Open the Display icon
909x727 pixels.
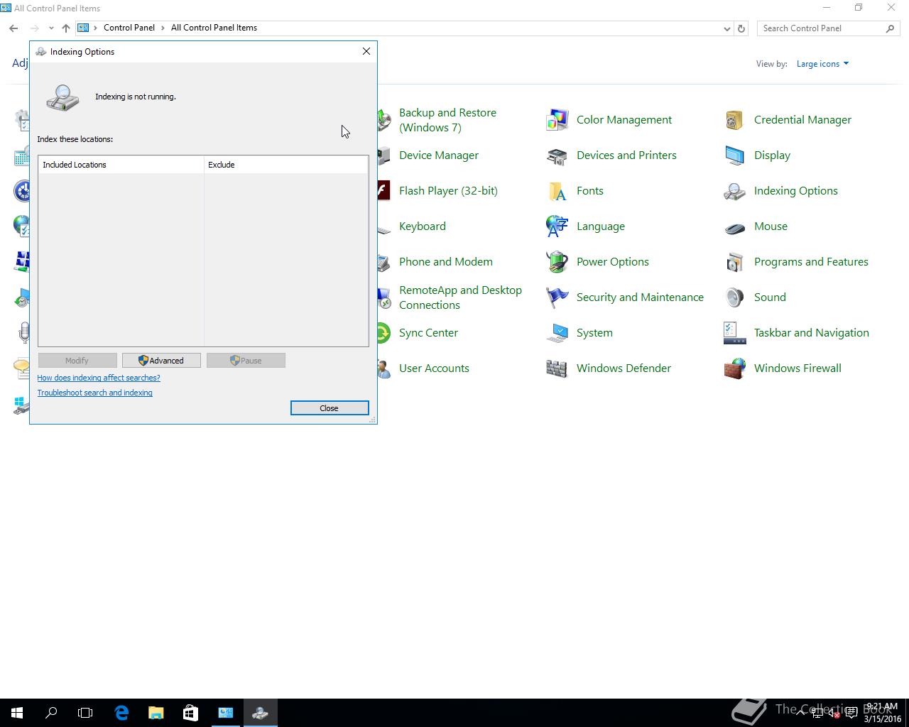pyautogui.click(x=734, y=155)
